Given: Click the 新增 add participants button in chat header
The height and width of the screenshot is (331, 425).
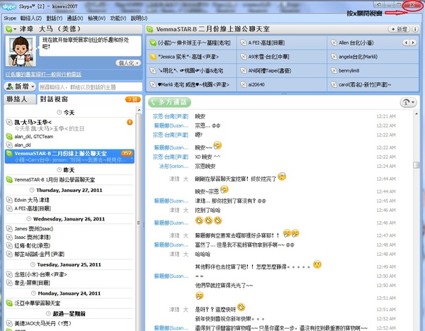Looking at the screenshot, I should point(399,29).
